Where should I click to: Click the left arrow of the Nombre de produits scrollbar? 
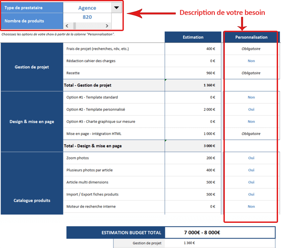67,26
